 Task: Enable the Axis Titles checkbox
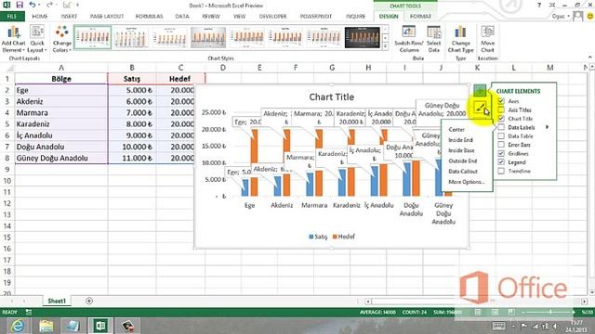tap(501, 109)
